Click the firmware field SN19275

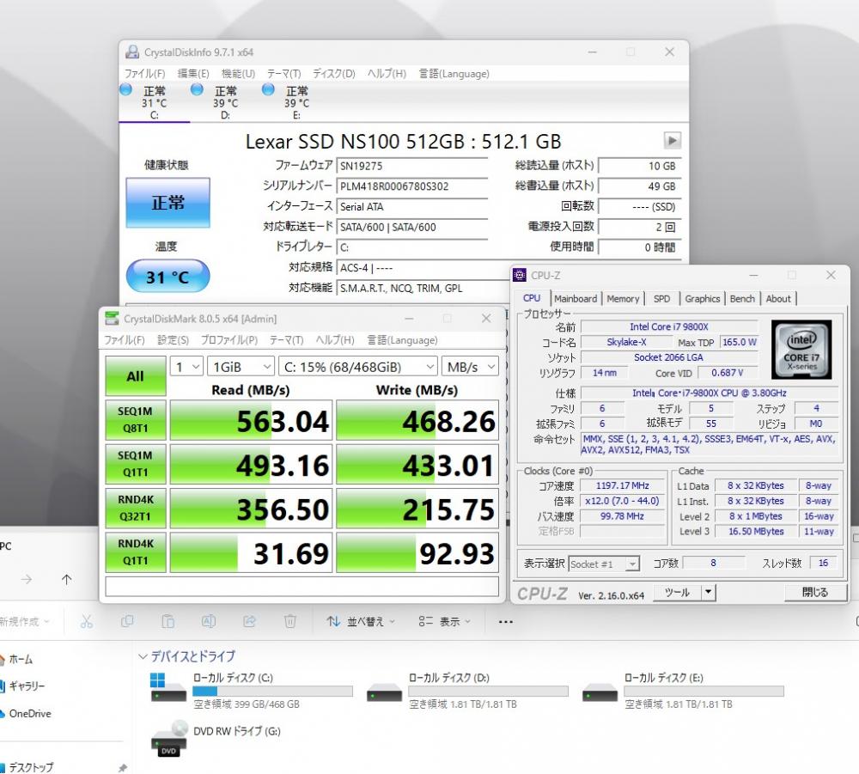coord(412,166)
